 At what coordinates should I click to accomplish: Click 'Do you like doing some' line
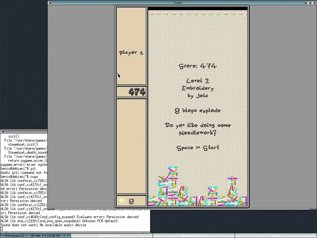(198, 125)
